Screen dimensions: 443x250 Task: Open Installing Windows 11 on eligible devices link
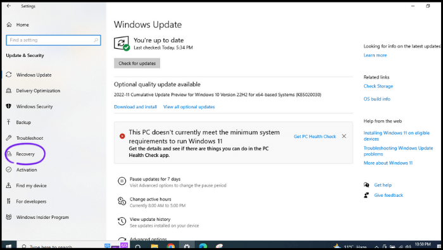point(396,136)
